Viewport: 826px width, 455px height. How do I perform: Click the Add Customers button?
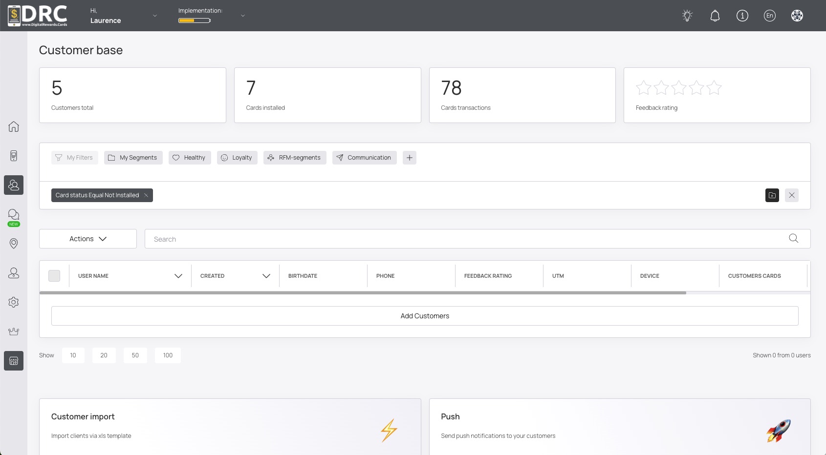[x=425, y=316]
